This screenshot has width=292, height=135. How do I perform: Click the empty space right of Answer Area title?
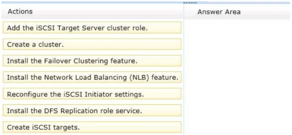coord(266,12)
